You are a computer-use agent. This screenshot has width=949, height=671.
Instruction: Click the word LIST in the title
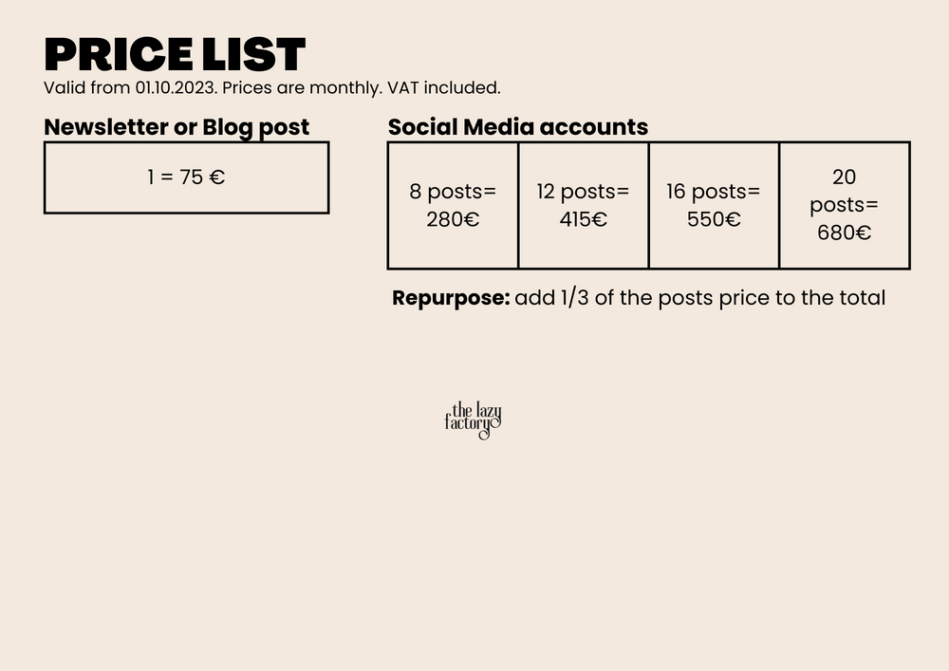tap(253, 54)
